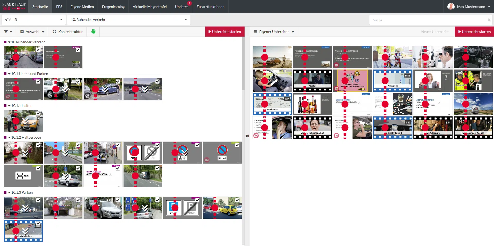This screenshot has width=494, height=246.
Task: Click Neuer Unterricht button
Action: pyautogui.click(x=435, y=32)
